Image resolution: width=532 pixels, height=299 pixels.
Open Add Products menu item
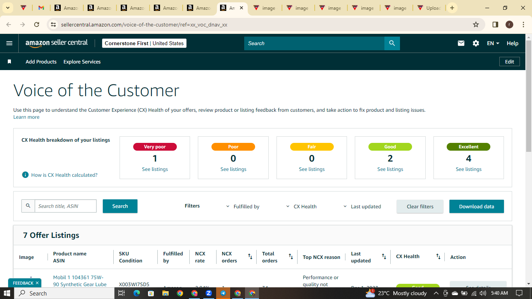tap(41, 62)
